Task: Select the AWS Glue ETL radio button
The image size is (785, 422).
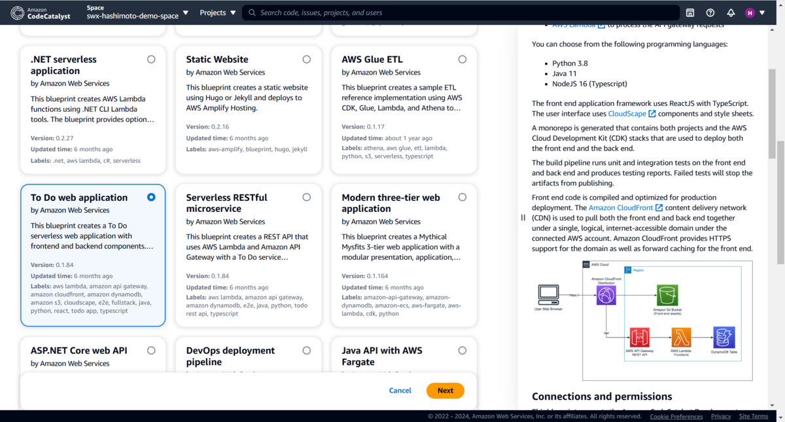Action: click(462, 60)
